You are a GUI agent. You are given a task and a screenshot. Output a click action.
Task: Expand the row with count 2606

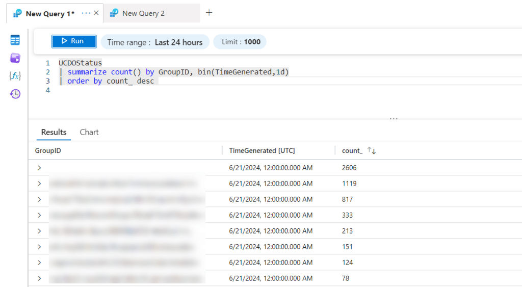[39, 168]
